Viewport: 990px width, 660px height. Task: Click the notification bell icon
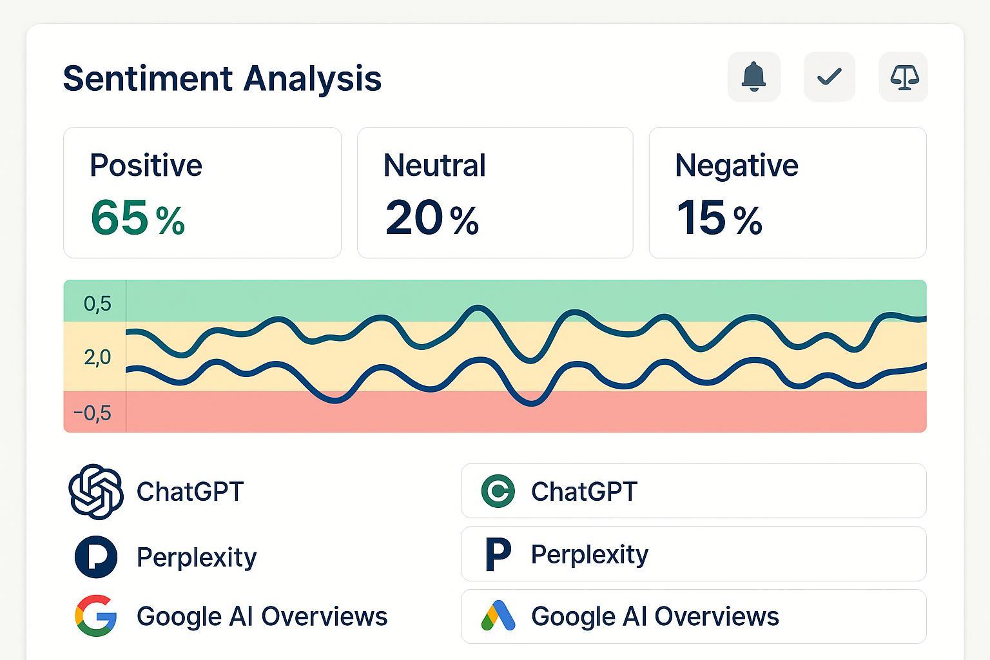[x=753, y=77]
